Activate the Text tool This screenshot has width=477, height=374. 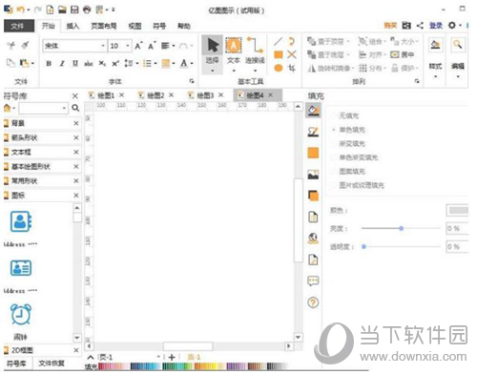click(234, 51)
